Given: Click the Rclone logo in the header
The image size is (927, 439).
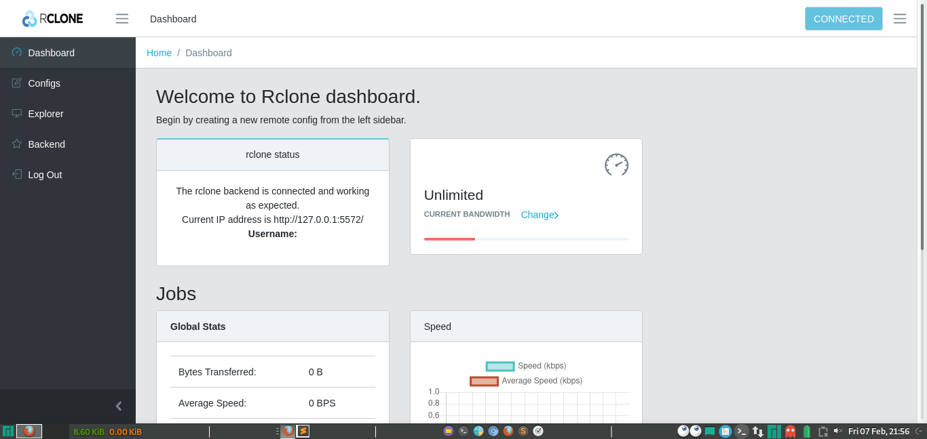Looking at the screenshot, I should click(52, 18).
